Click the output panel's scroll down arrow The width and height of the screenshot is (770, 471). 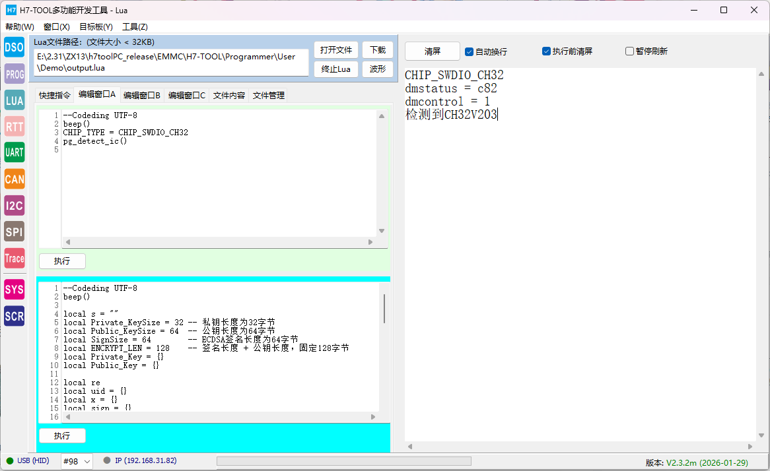[x=761, y=435]
